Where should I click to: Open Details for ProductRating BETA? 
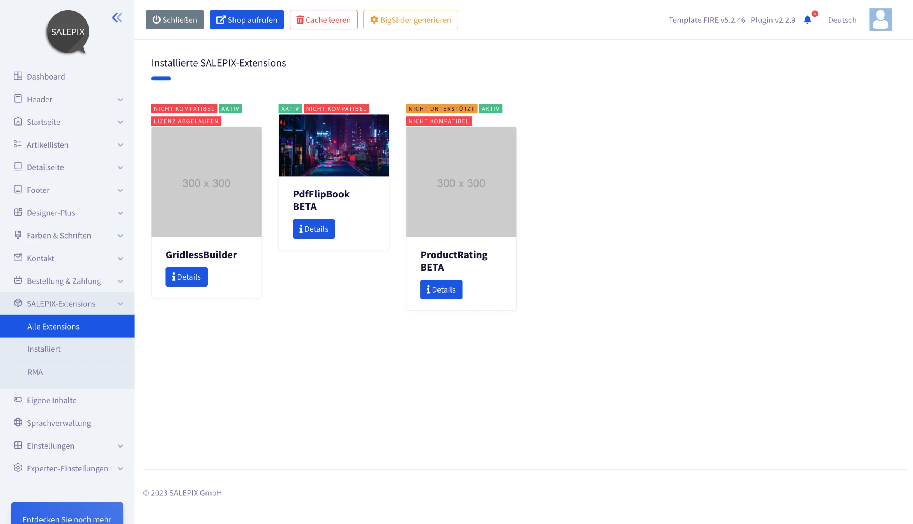(x=441, y=290)
